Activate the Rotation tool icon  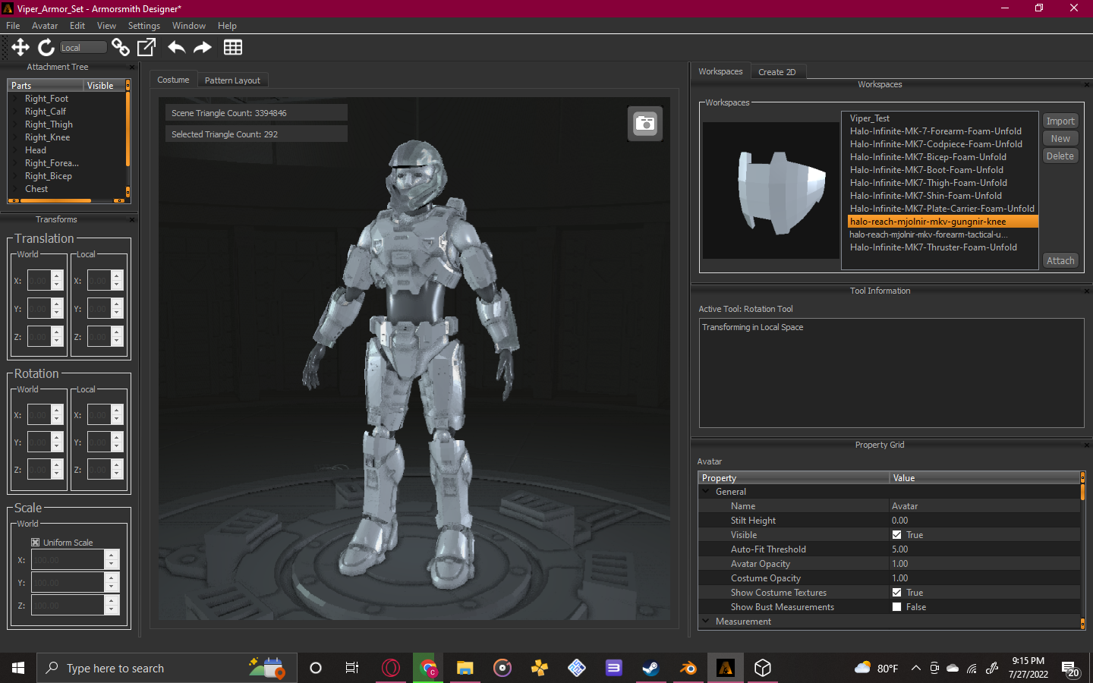46,47
